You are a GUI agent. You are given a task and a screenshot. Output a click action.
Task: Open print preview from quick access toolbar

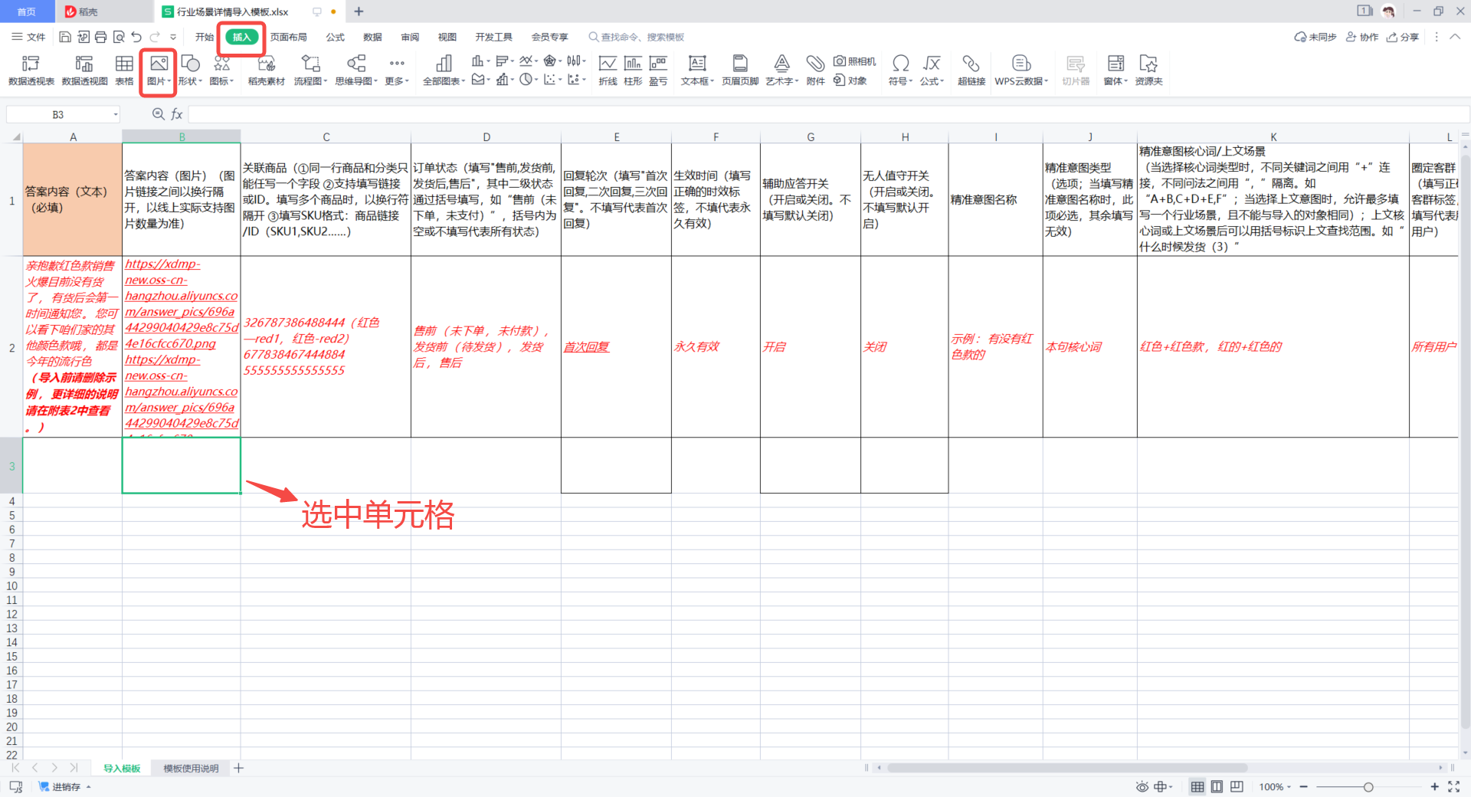[119, 37]
